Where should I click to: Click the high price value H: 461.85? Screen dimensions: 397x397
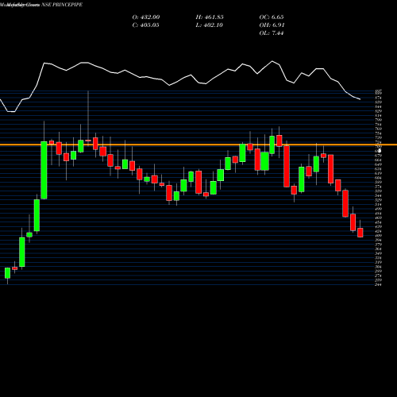coord(210,17)
